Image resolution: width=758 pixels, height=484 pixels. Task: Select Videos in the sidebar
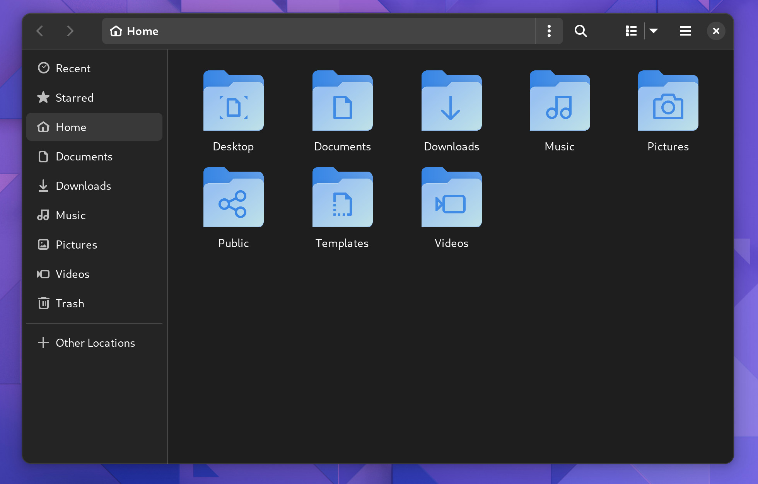coord(73,274)
